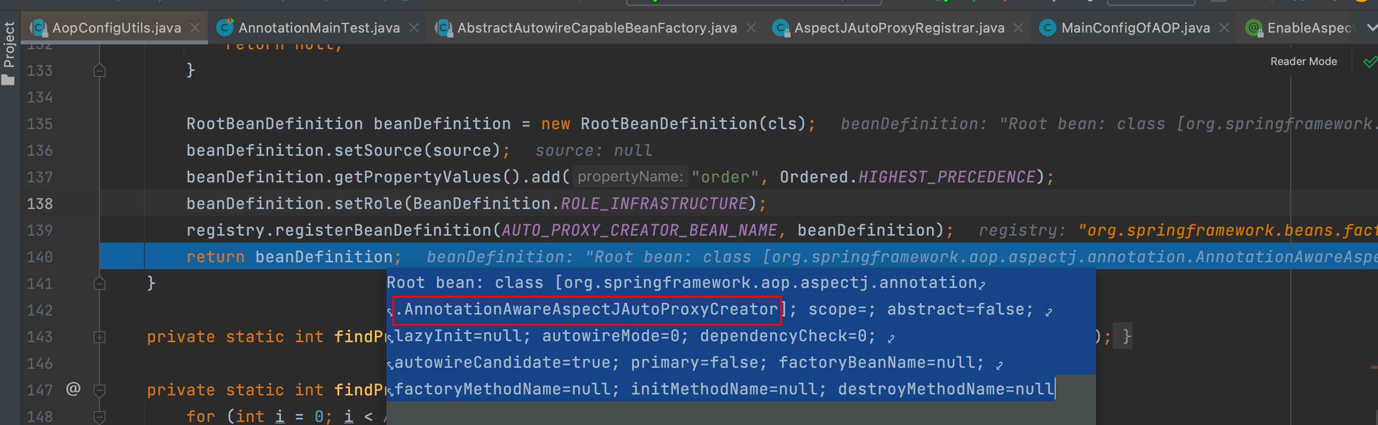
Task: Click AUTO_PROXY_CREATOR_BEAN_NAME on line 139
Action: point(639,230)
